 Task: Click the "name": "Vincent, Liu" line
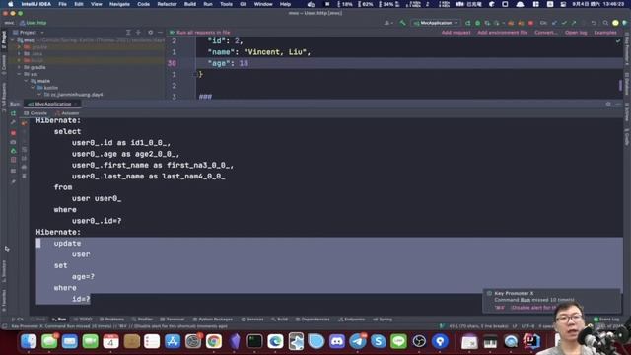(259, 52)
